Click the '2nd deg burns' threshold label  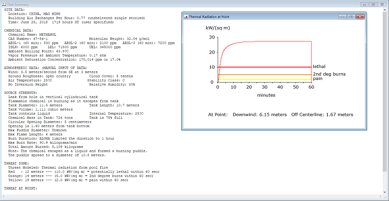click(x=329, y=74)
